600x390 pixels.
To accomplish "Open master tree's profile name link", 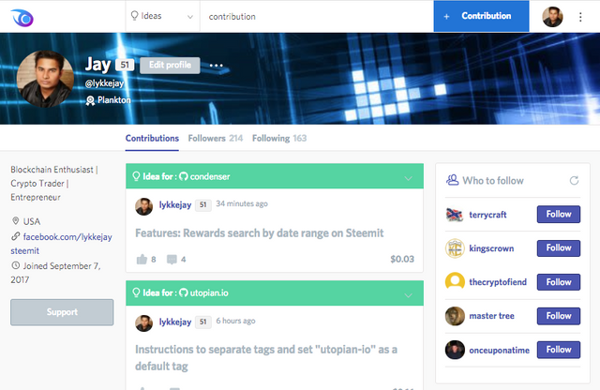I will click(491, 316).
